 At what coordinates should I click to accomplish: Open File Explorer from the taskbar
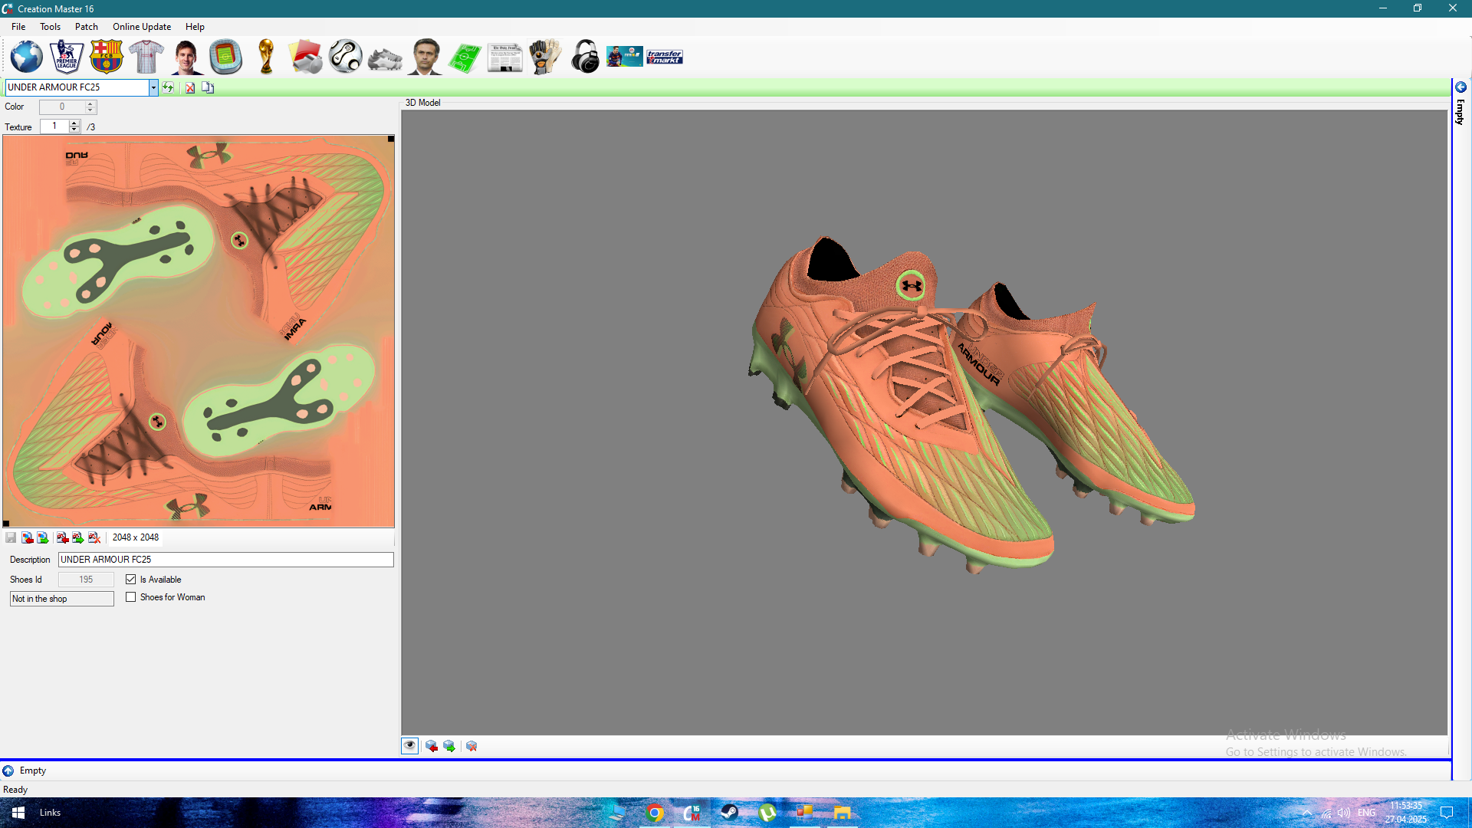point(842,813)
